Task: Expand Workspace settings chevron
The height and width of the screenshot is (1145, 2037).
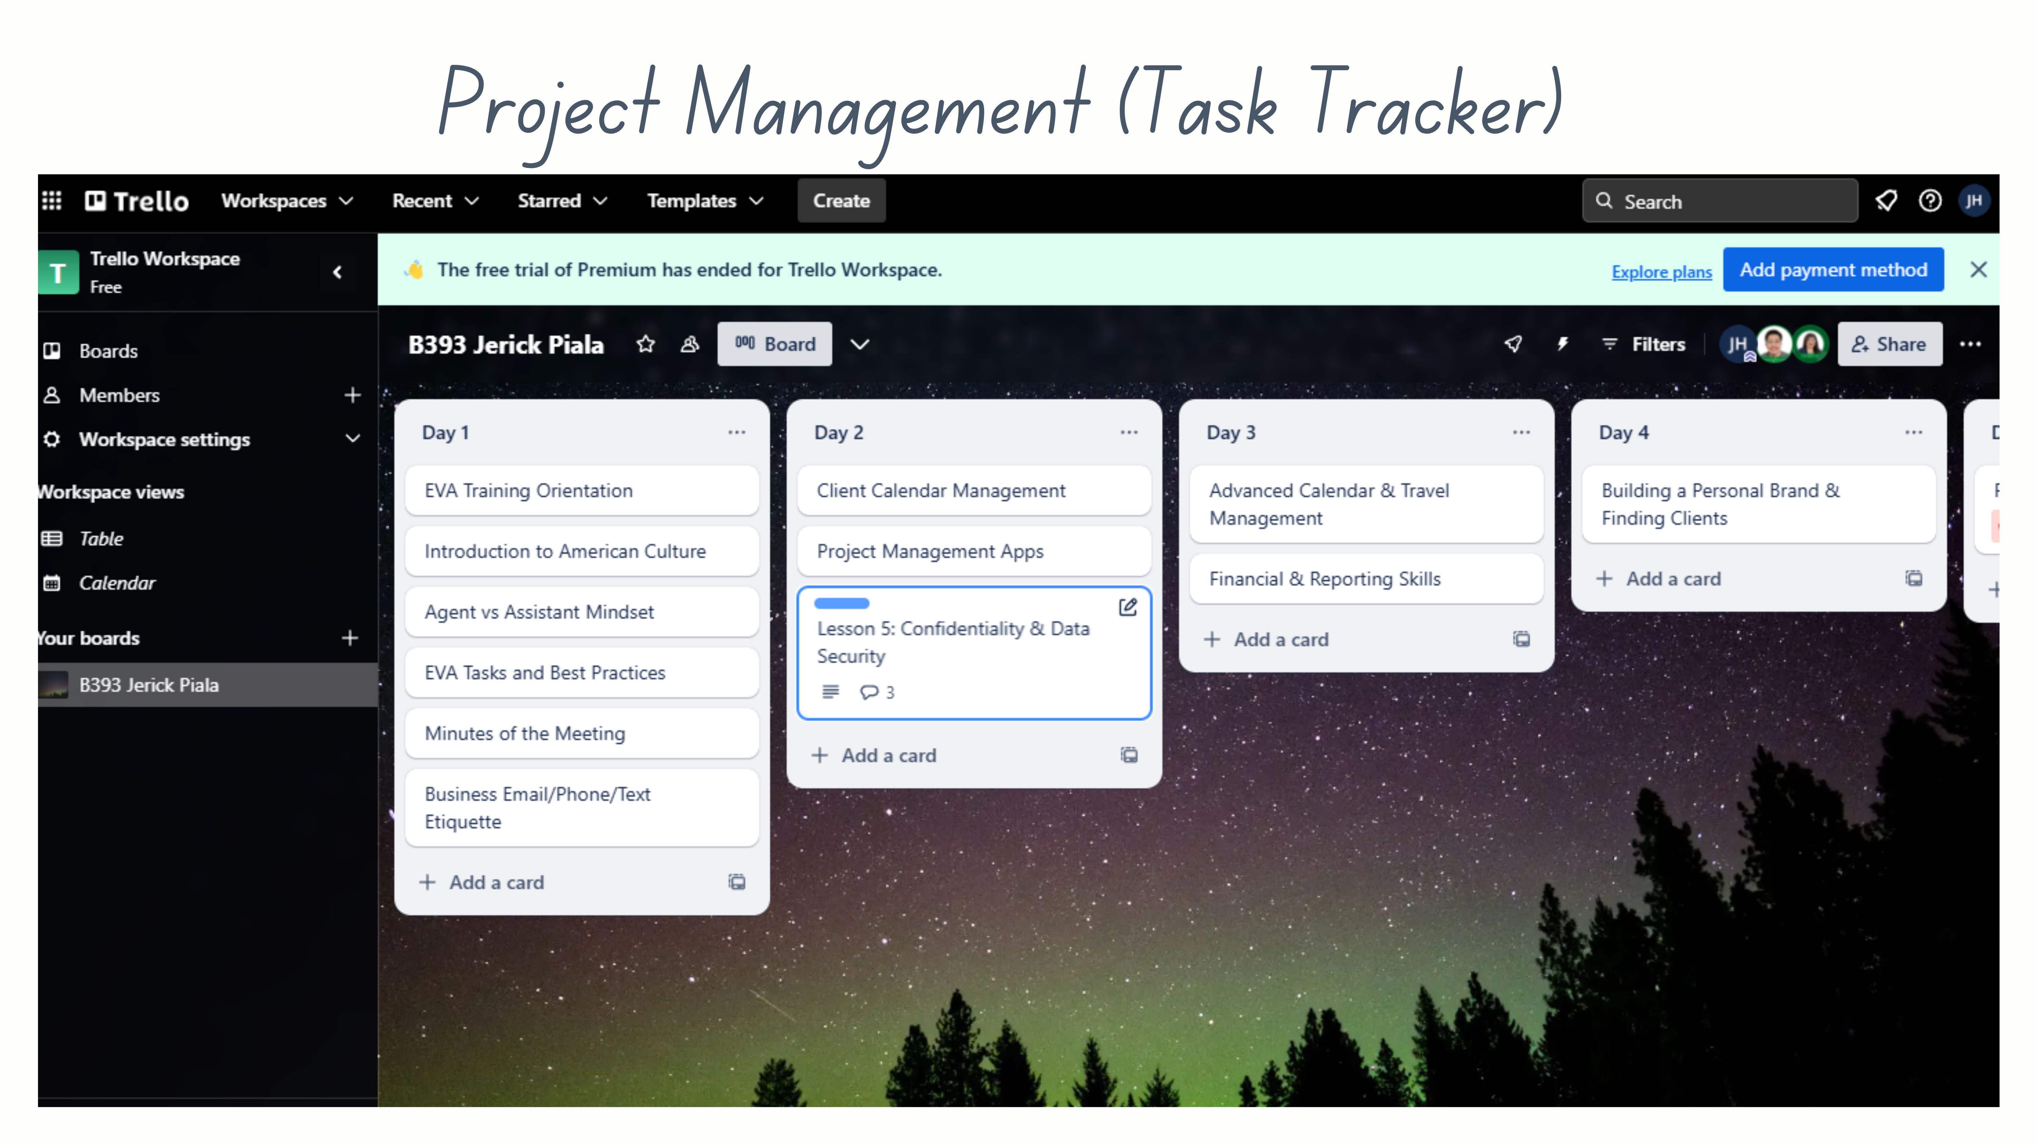Action: (x=353, y=439)
